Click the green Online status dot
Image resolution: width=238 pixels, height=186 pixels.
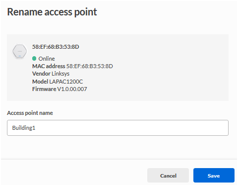tap(34, 59)
